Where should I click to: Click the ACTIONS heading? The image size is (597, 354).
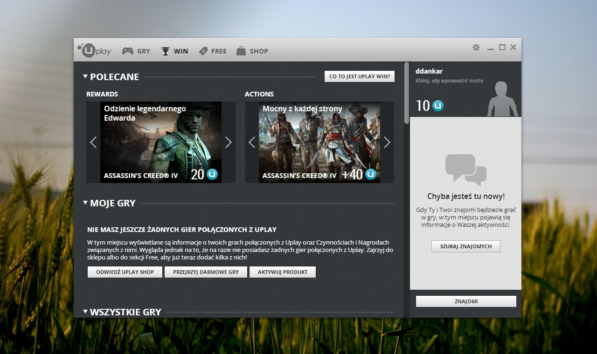[x=259, y=94]
